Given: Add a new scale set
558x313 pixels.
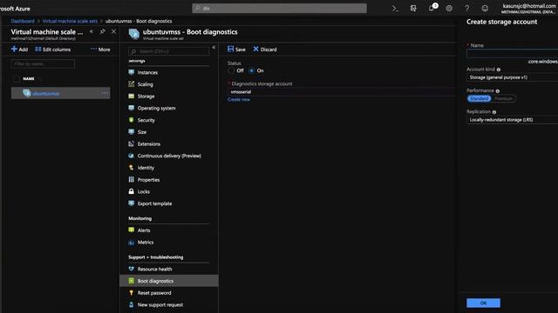Looking at the screenshot, I should [x=19, y=50].
